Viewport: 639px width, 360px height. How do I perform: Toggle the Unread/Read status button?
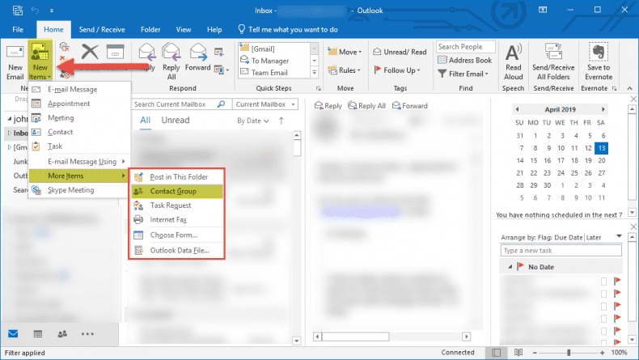point(400,52)
